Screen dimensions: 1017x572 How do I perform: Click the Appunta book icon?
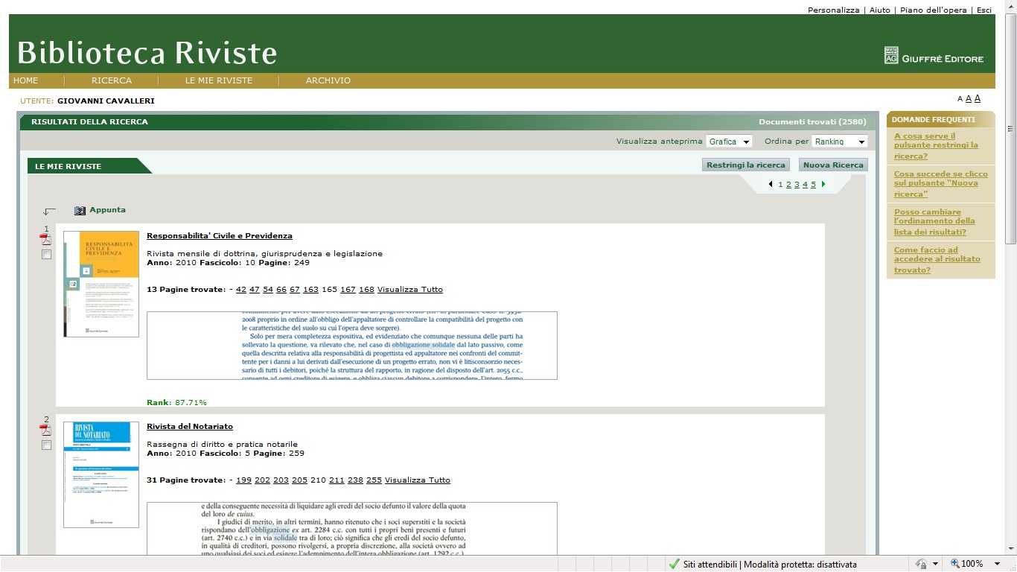click(x=80, y=211)
